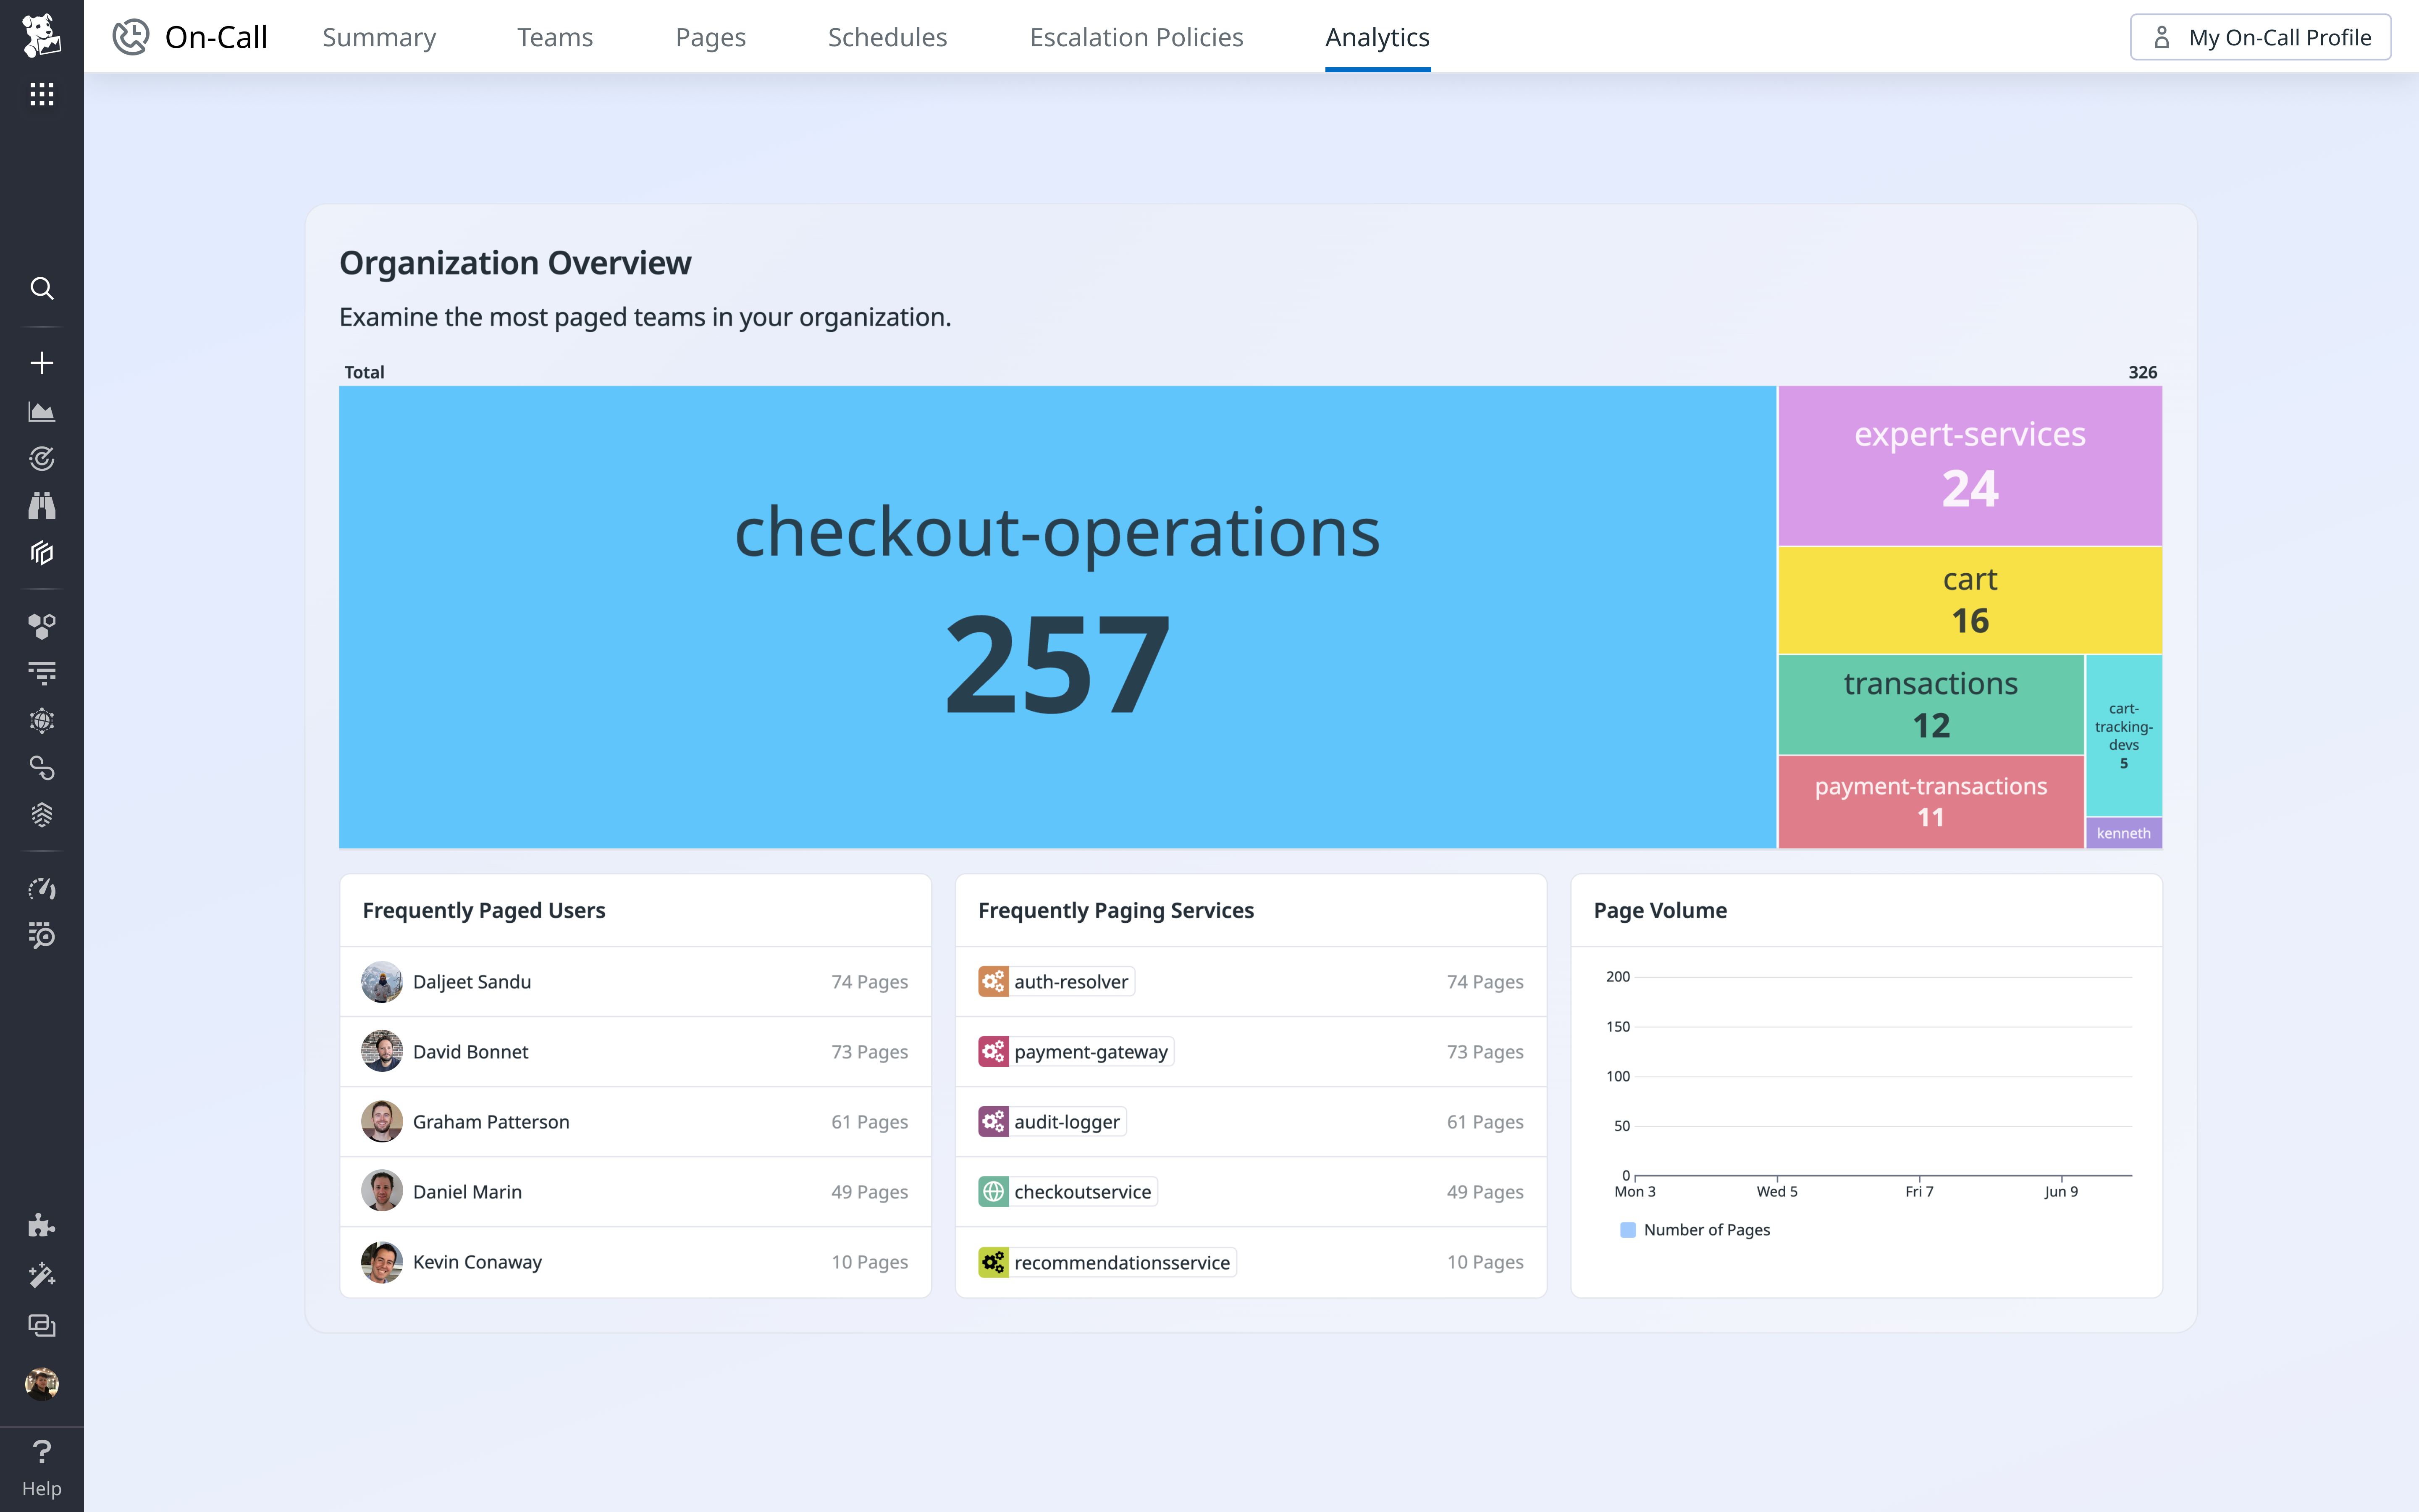The width and height of the screenshot is (2419, 1512).
Task: Open user avatar at sidebar bottom
Action: click(x=41, y=1383)
